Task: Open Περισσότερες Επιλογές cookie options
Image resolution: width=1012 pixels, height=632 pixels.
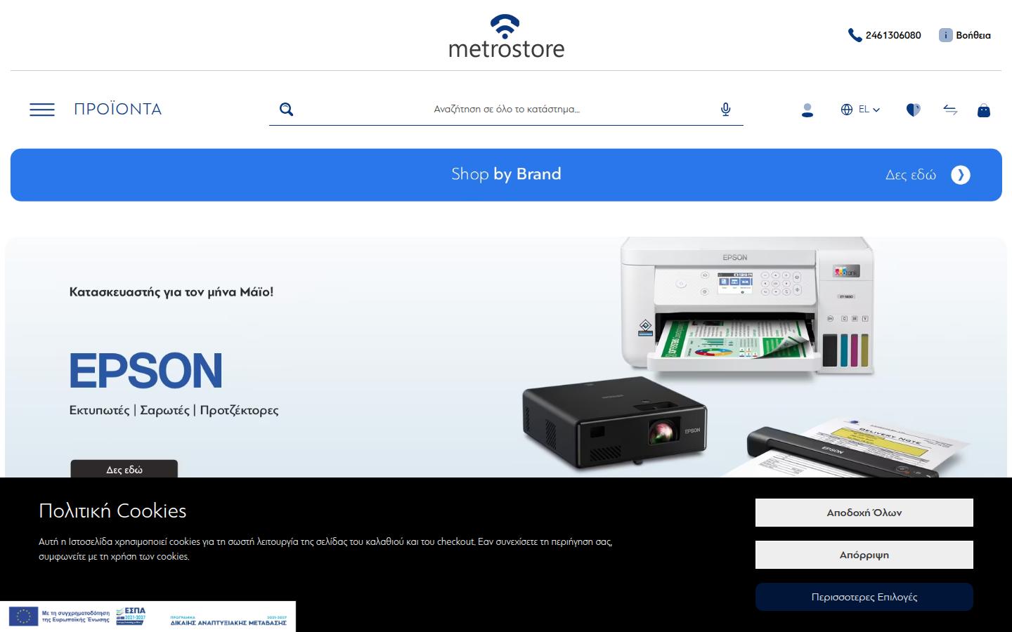Action: pos(864,597)
